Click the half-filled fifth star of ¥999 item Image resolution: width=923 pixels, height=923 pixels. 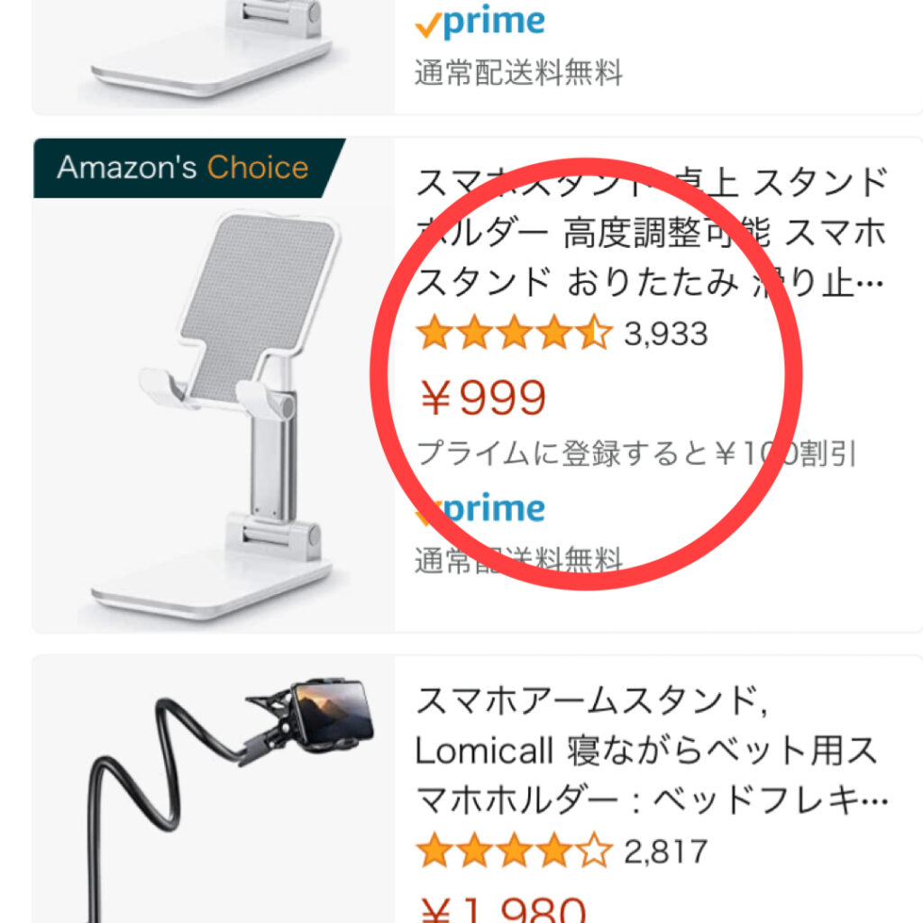[x=593, y=334]
